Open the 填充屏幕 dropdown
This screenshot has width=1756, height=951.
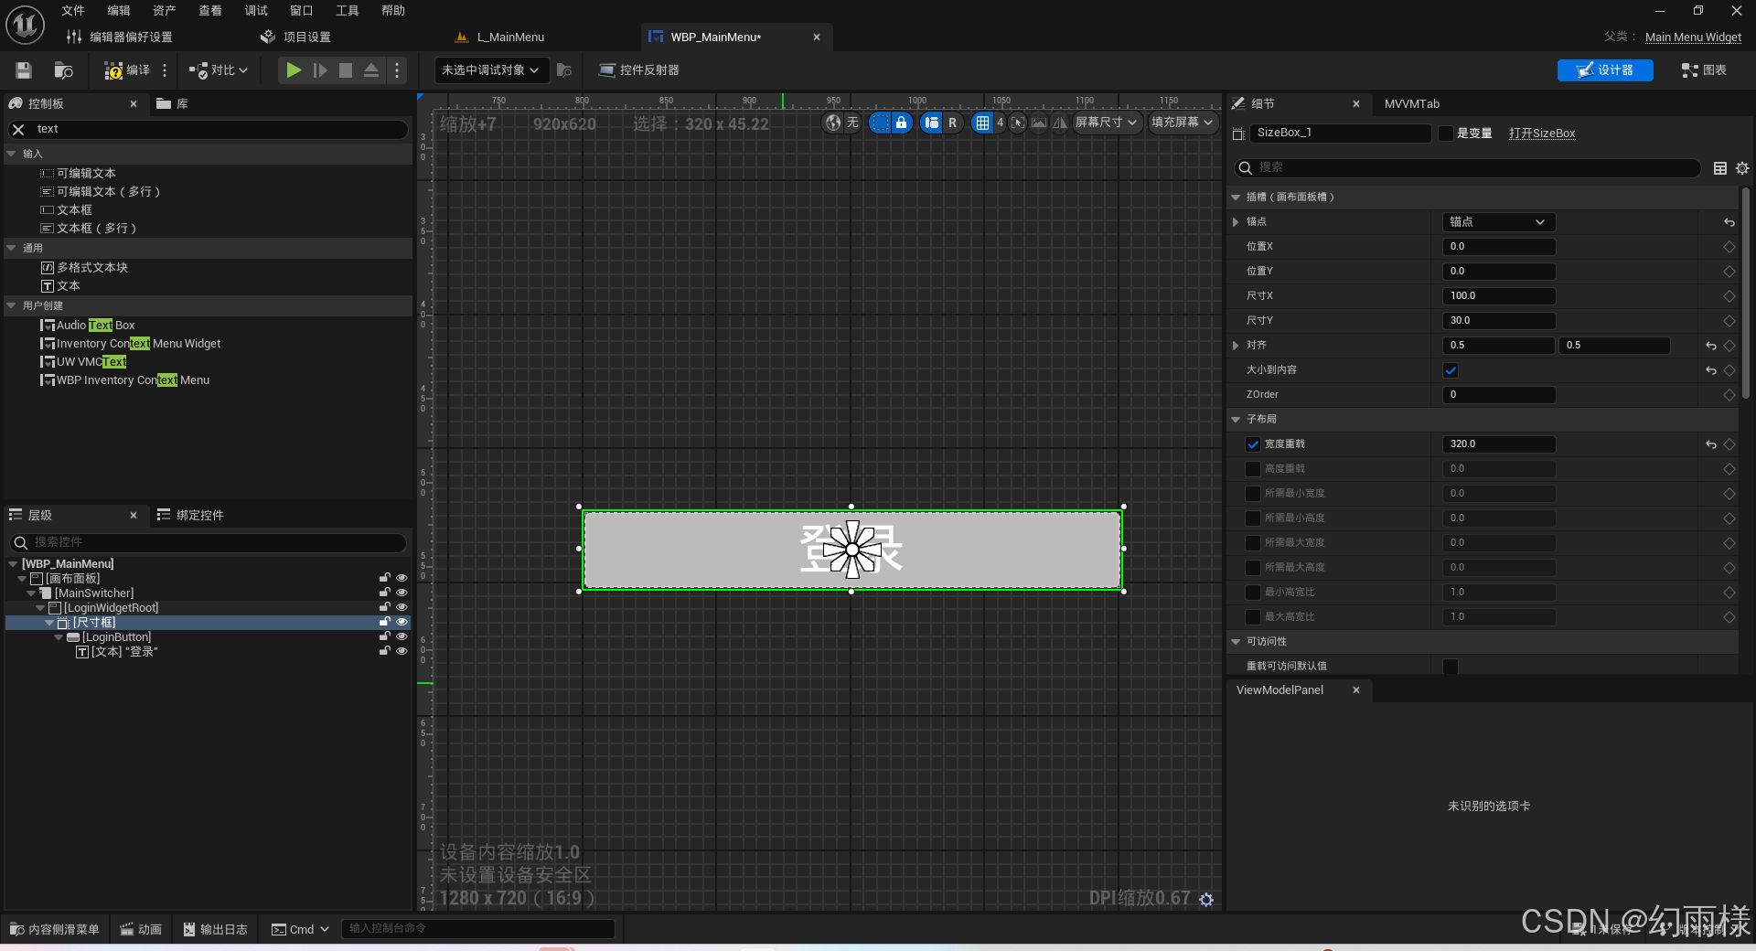[x=1183, y=123]
